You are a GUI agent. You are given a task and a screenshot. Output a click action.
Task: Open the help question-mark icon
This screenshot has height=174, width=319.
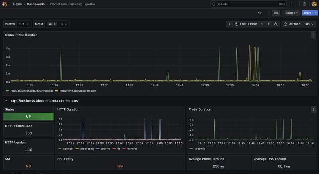304,4
